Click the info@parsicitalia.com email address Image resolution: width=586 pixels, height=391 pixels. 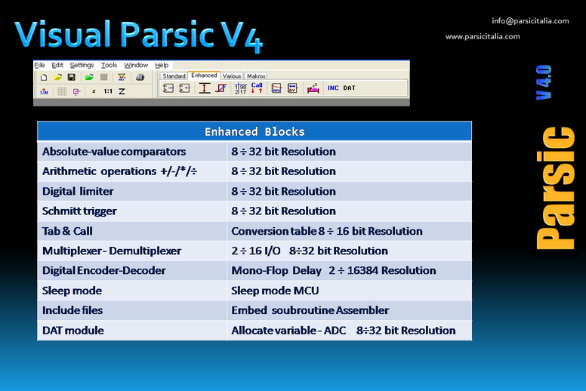[x=530, y=21]
